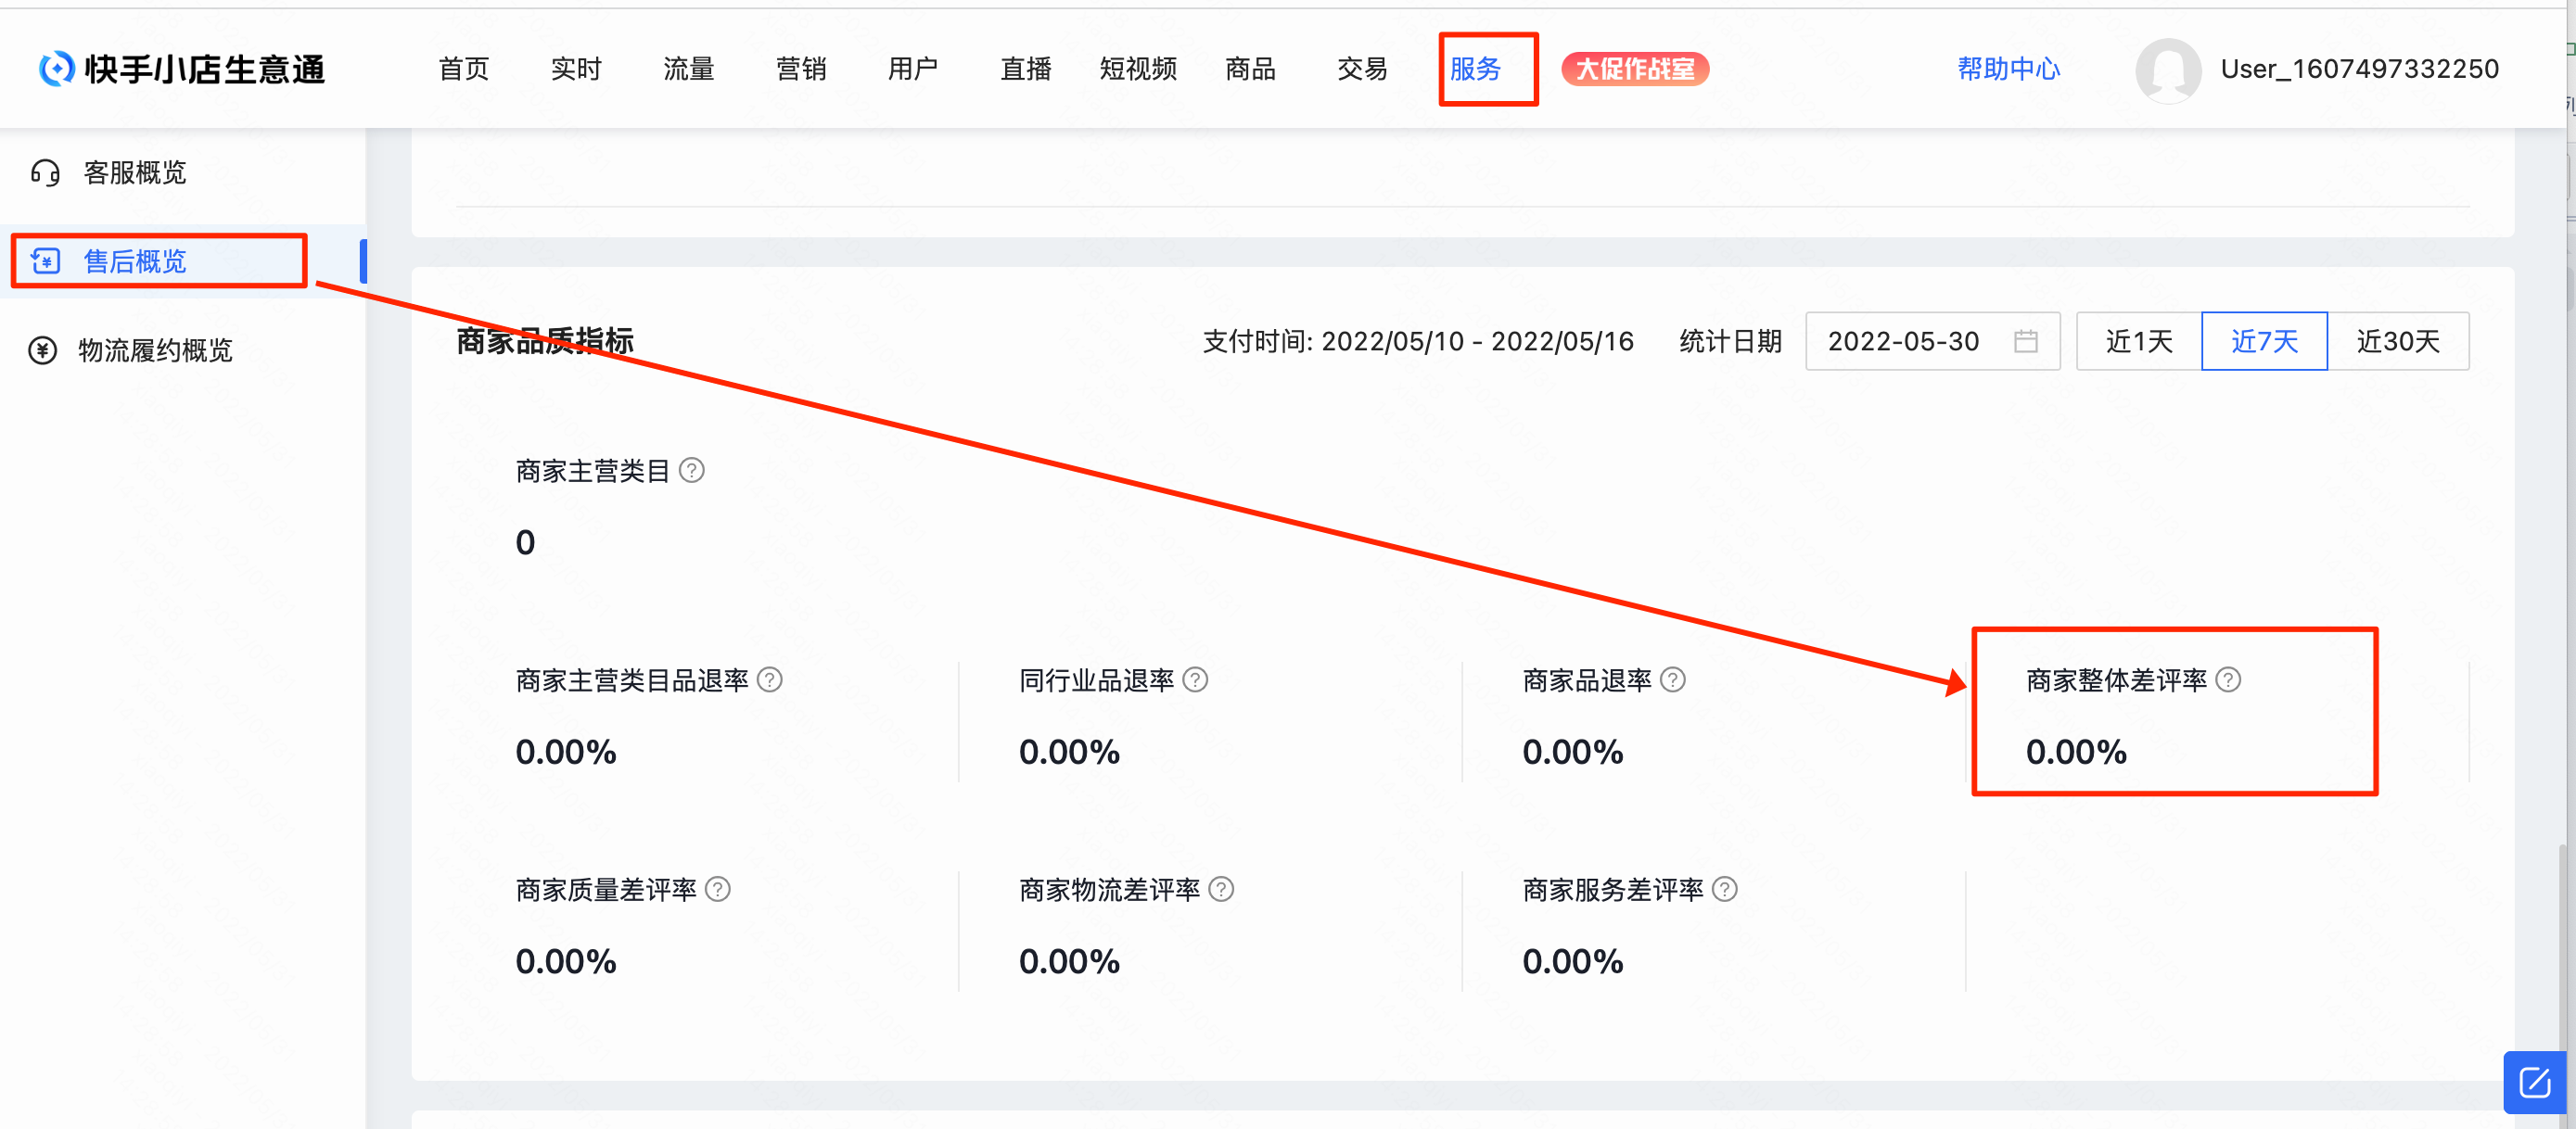
Task: Open the calendar icon in date field
Action: [x=2025, y=342]
